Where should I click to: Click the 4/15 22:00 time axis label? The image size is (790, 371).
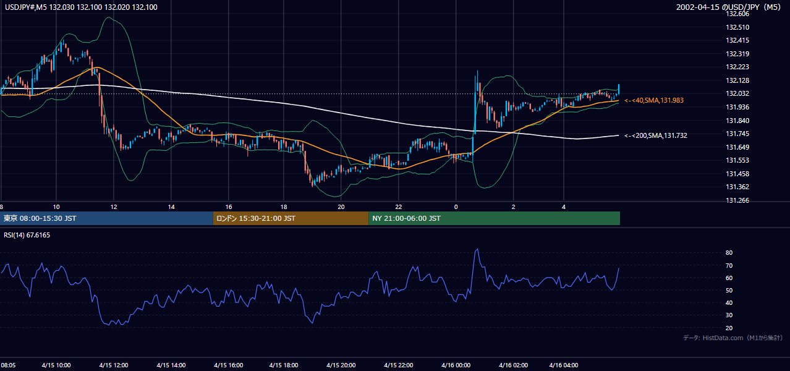(399, 365)
